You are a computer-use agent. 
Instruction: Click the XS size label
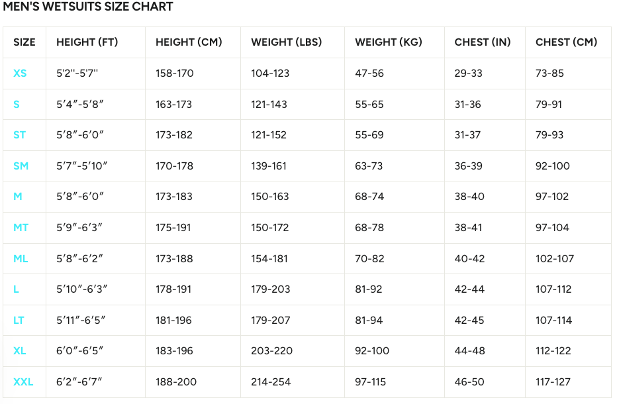pyautogui.click(x=20, y=74)
